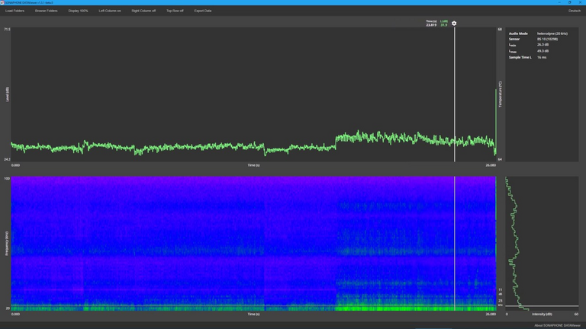Open About SONAPHONE DATAViewer link

point(557,325)
